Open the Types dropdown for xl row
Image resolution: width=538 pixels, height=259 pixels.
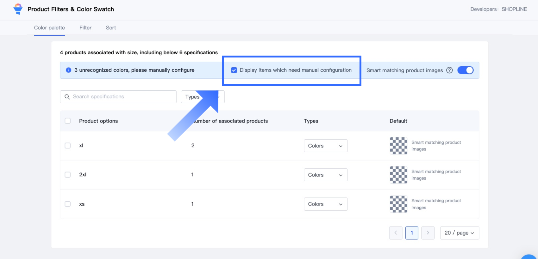[325, 146]
